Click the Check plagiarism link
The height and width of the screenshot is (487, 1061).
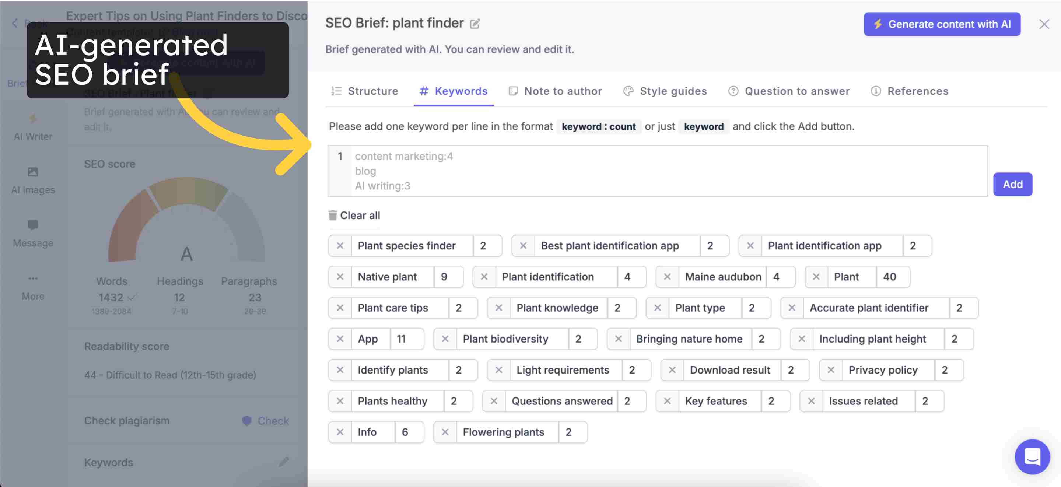(x=266, y=421)
